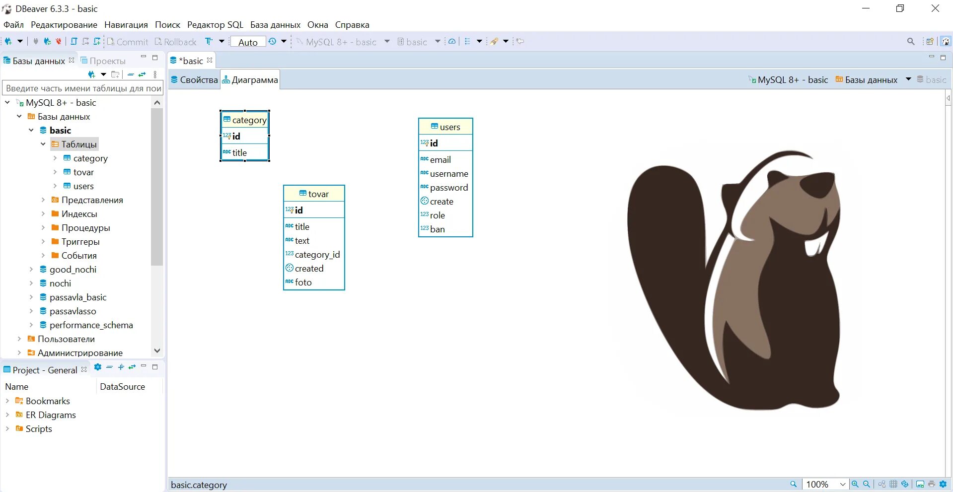
Task: Open the database dashboard gauge icon
Action: pyautogui.click(x=452, y=42)
